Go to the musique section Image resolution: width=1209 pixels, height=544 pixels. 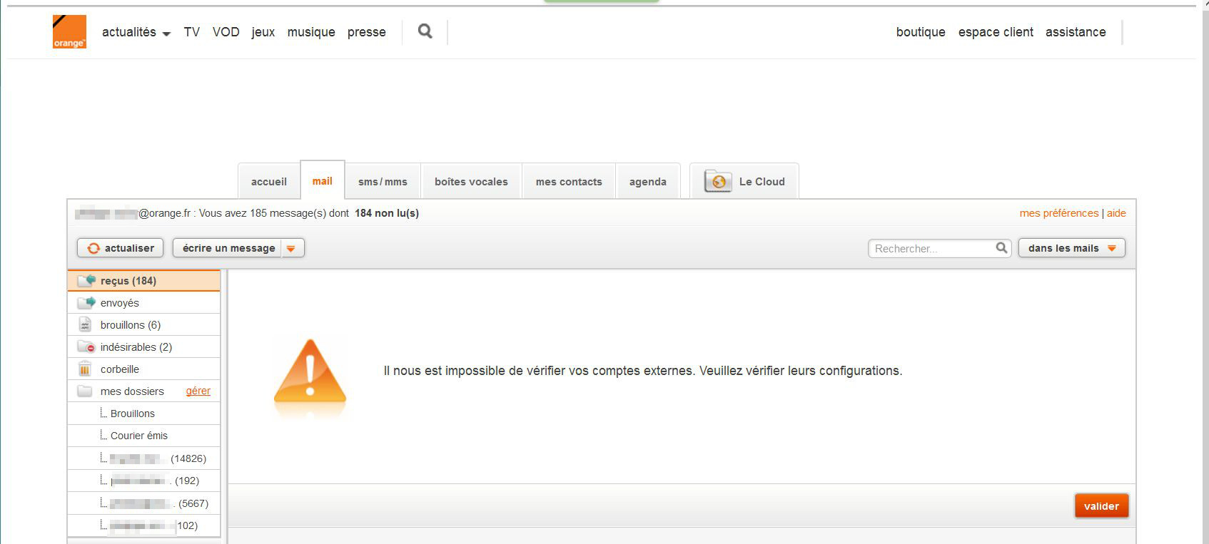tap(311, 32)
